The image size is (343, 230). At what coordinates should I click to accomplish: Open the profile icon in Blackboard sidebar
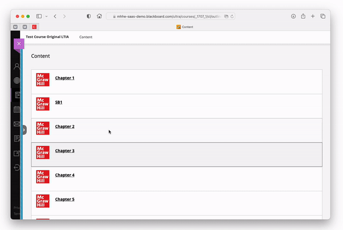[17, 66]
